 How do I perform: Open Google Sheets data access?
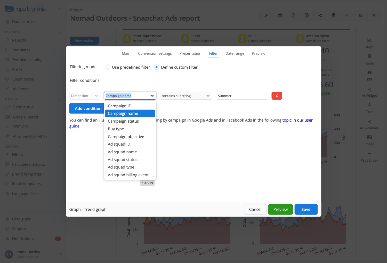26,117
